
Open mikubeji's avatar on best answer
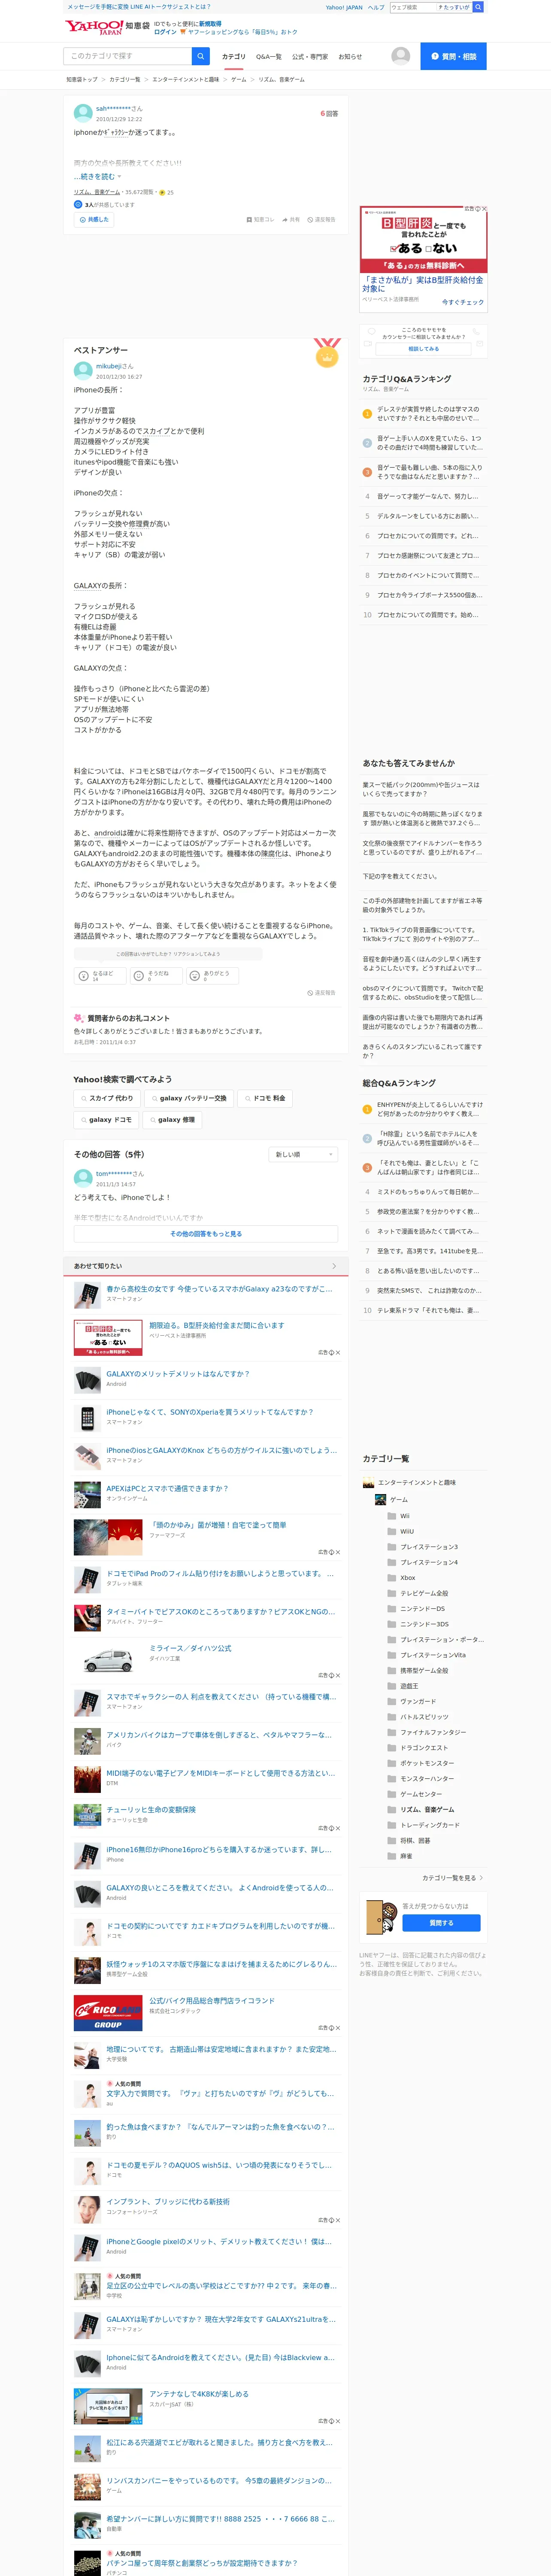(83, 371)
